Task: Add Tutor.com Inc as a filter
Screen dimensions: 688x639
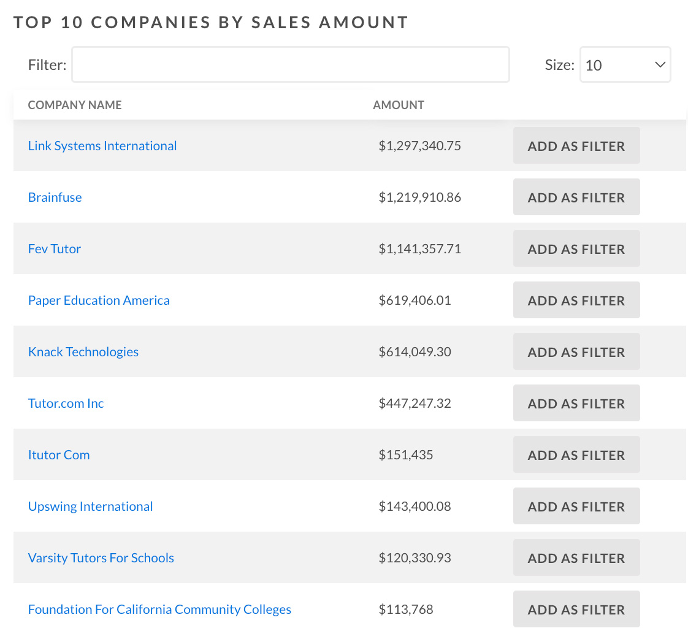Action: coord(576,404)
